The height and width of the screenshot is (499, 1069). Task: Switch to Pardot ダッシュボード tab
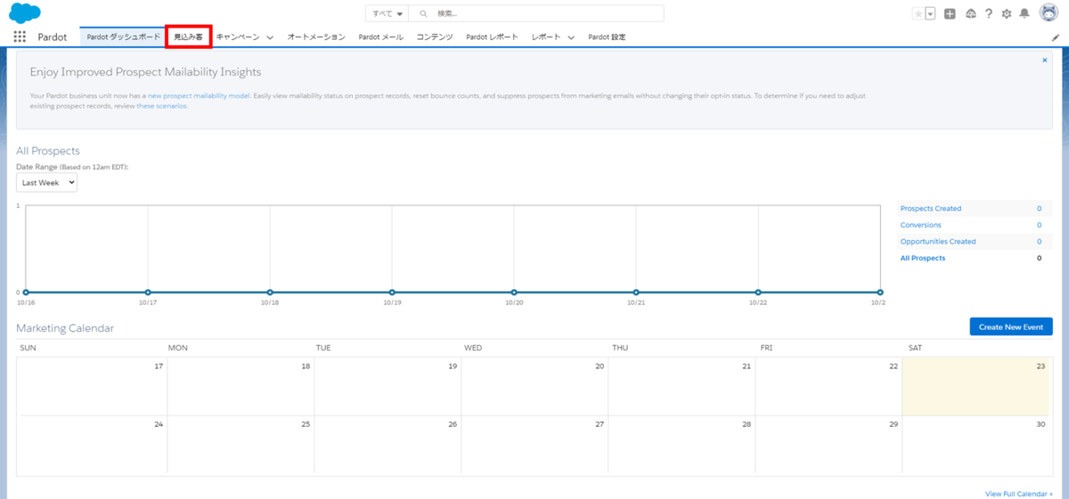tap(123, 37)
